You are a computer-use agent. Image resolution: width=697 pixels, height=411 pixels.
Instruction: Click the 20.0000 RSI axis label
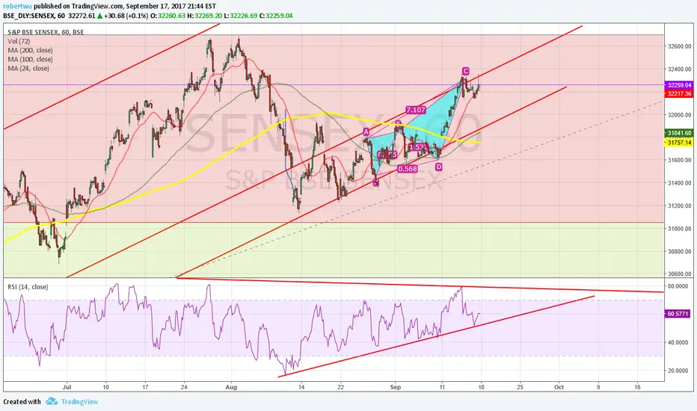pos(678,371)
